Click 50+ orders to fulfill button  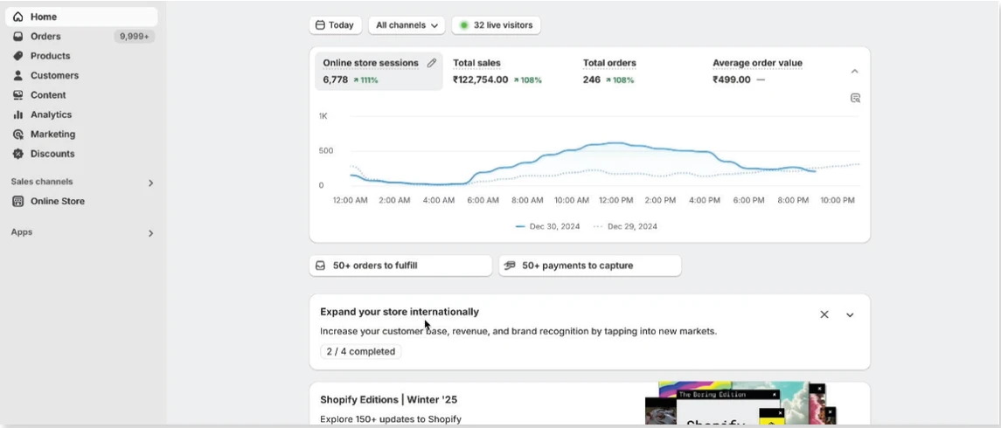[401, 266]
